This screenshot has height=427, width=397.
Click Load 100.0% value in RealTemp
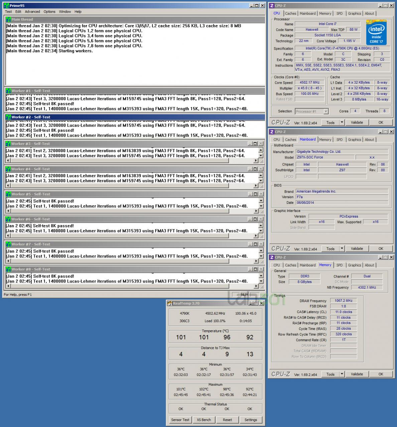[x=215, y=321]
